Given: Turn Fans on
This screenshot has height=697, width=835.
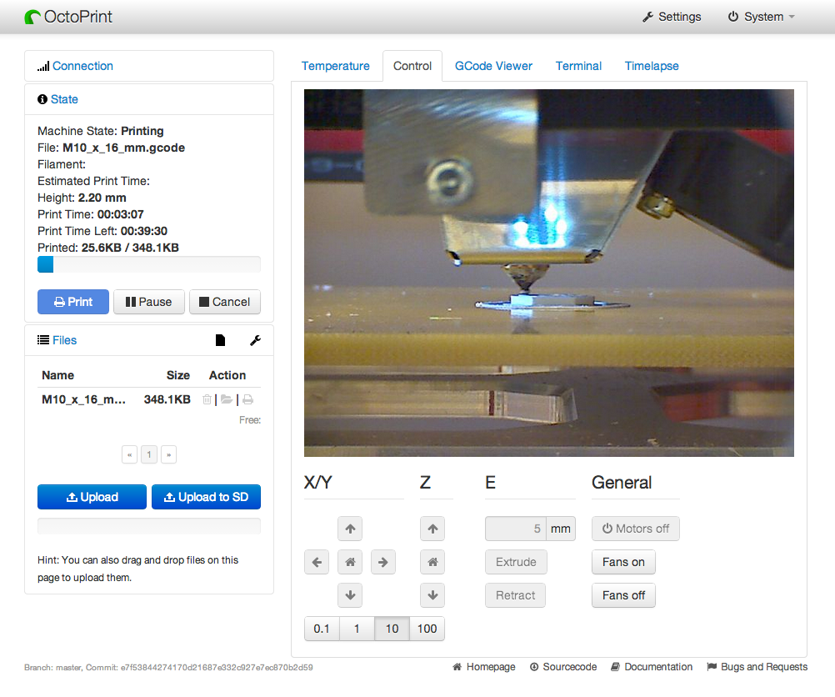Looking at the screenshot, I should (623, 562).
